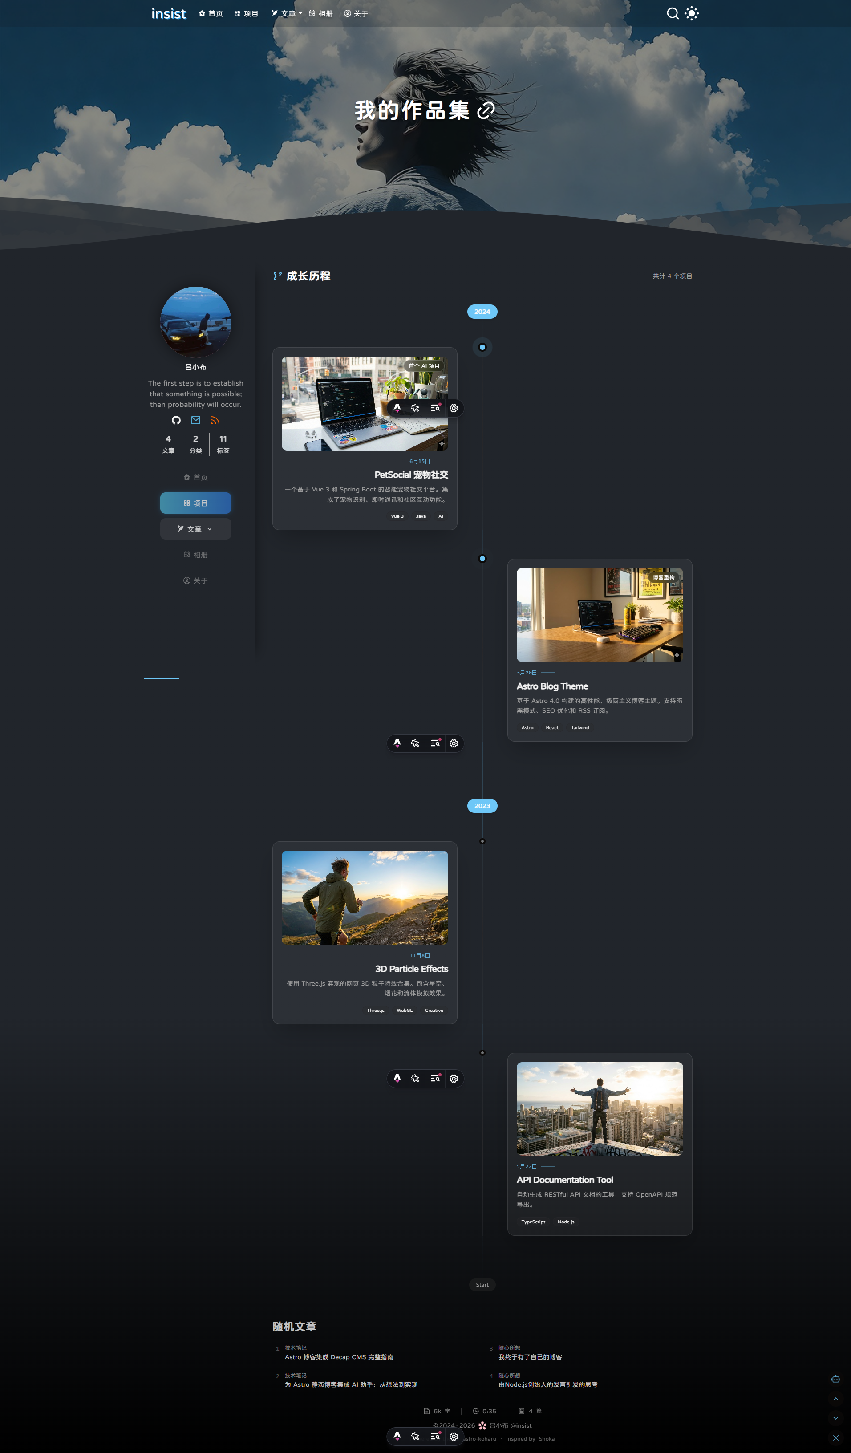This screenshot has height=1453, width=851.
Task: Open the GitHub profile icon
Action: click(x=176, y=420)
